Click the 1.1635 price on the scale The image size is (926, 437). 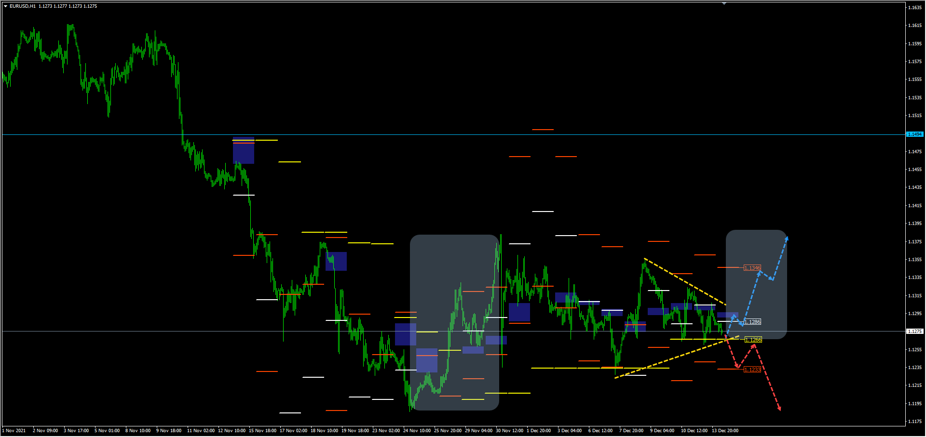click(x=914, y=8)
